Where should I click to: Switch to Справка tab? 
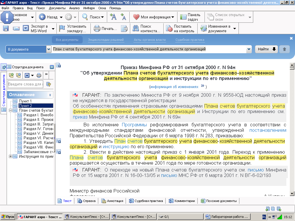(x=86, y=201)
